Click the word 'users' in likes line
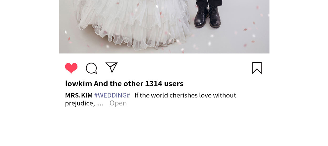The height and width of the screenshot is (146, 328). 174,84
